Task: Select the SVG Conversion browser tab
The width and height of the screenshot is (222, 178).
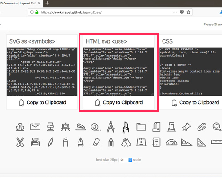Action: point(21,3)
